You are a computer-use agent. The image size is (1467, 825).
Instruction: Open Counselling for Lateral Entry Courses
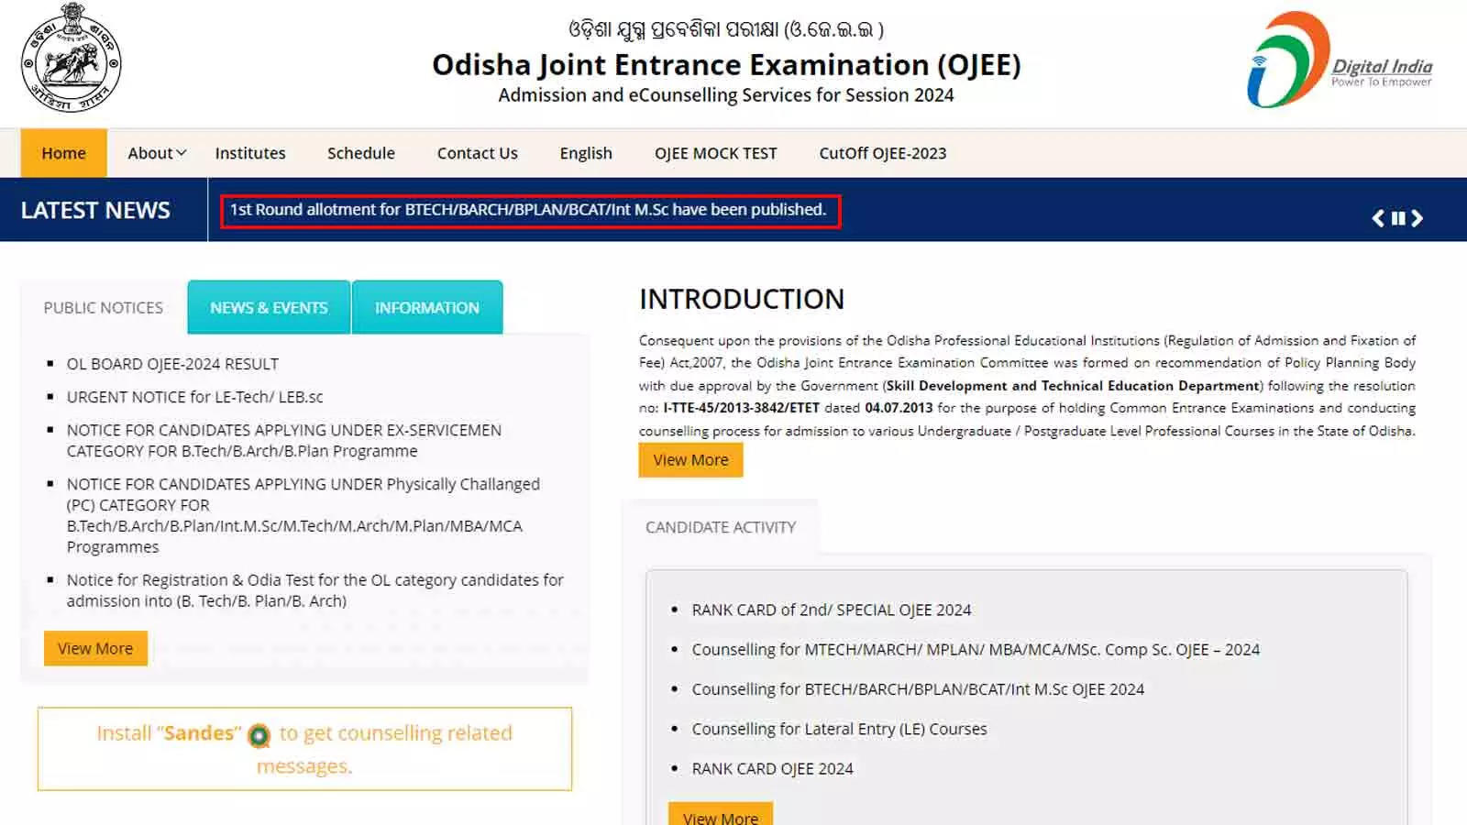tap(839, 729)
